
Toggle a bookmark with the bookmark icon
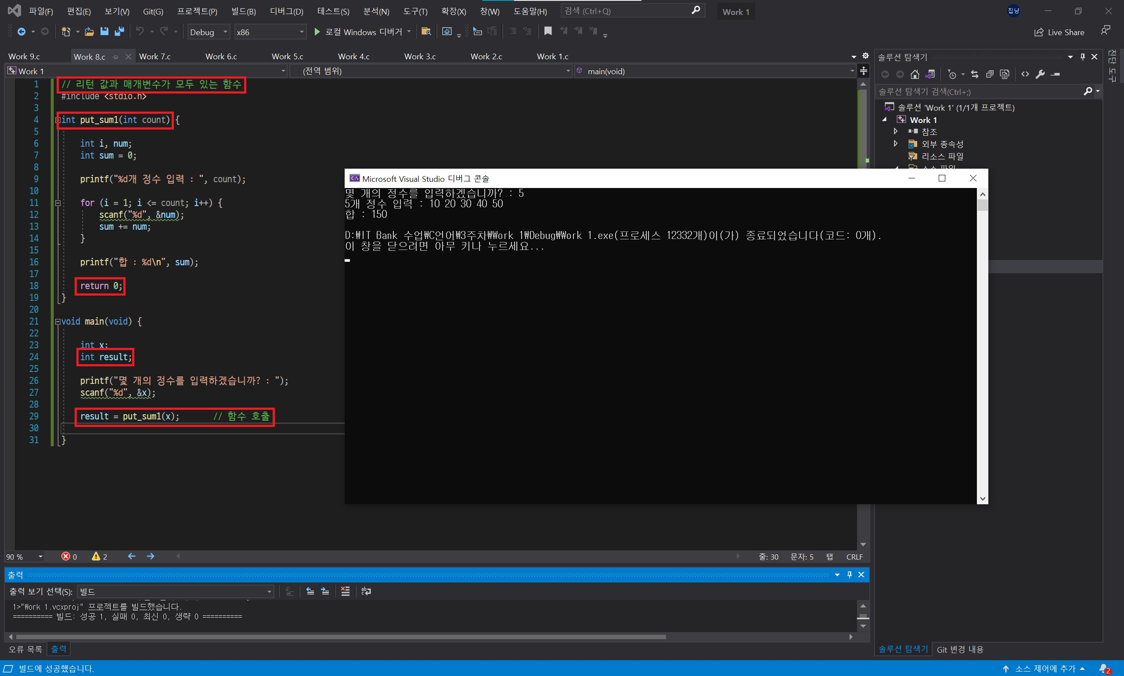pos(548,32)
